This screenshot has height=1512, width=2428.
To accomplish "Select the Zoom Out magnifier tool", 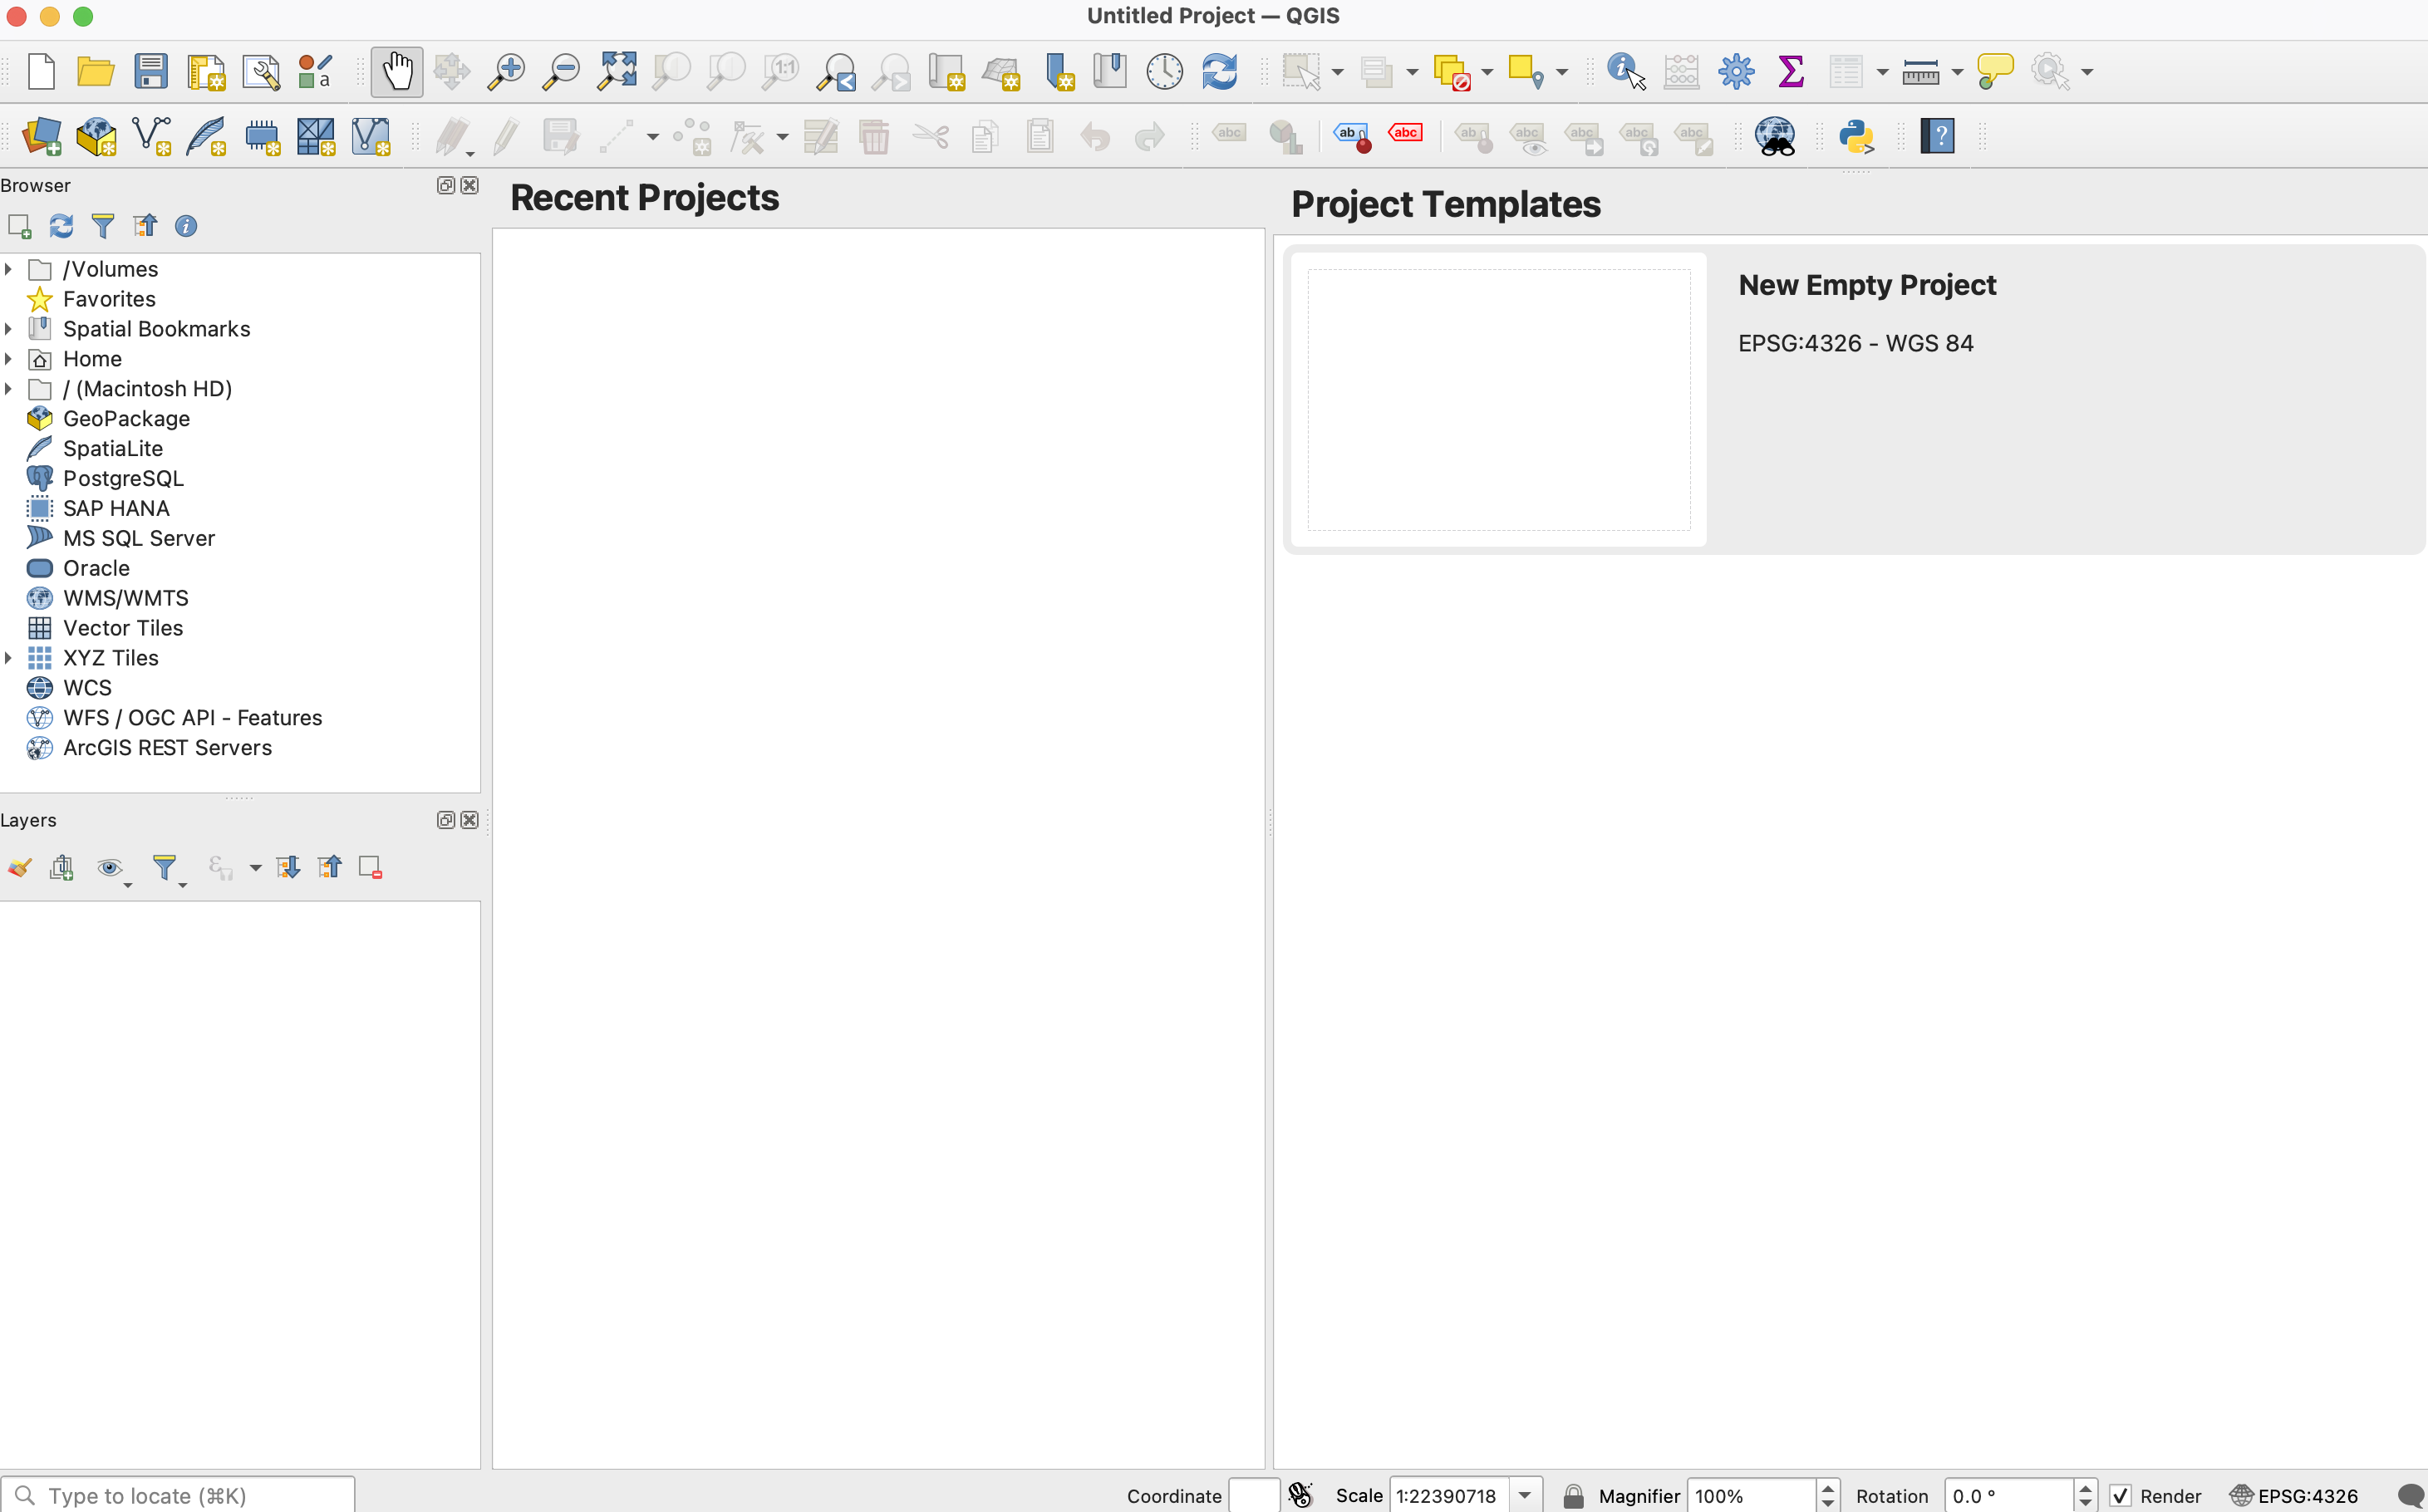I will tap(561, 72).
